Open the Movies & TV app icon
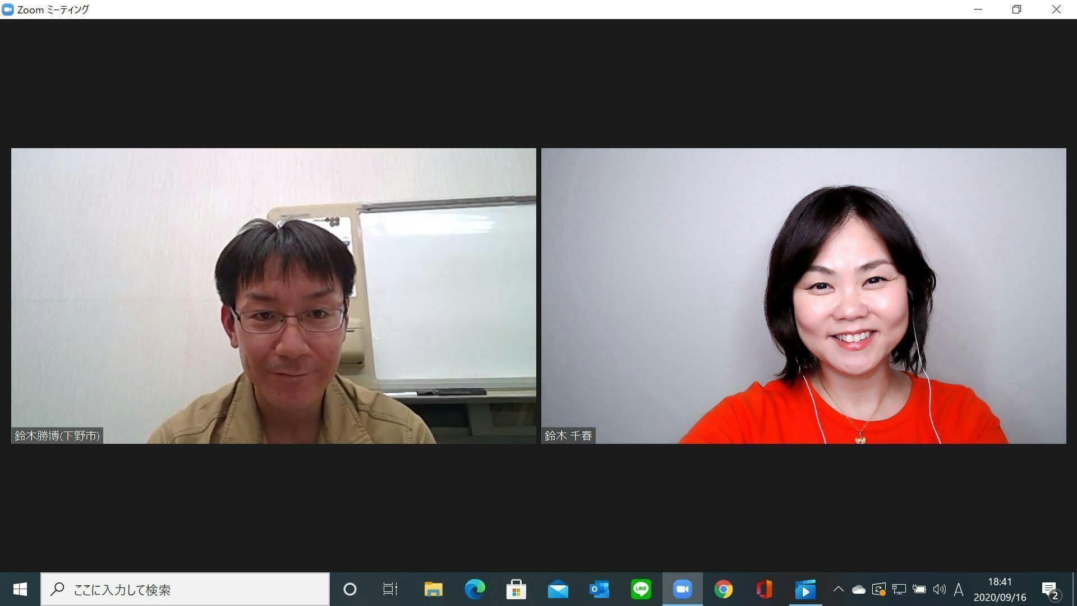Image resolution: width=1077 pixels, height=606 pixels. click(x=806, y=589)
